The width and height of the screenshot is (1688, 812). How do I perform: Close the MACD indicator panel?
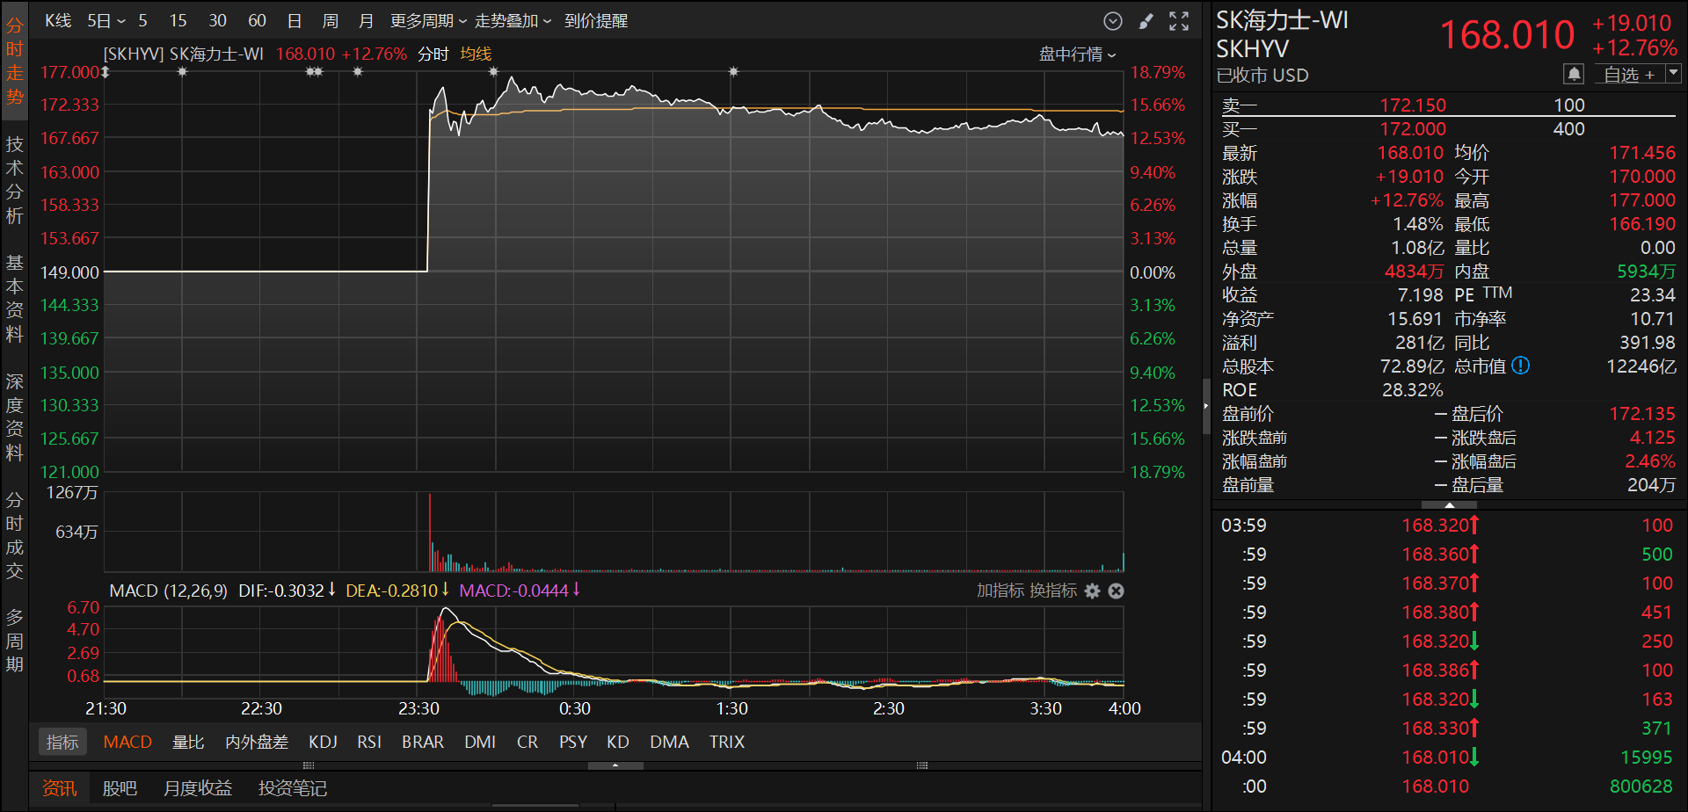(x=1117, y=591)
